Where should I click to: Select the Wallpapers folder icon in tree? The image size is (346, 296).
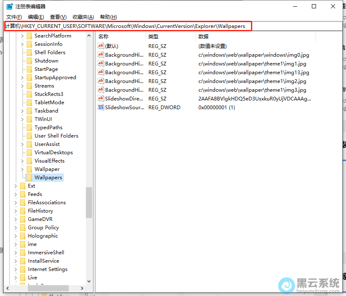29,178
